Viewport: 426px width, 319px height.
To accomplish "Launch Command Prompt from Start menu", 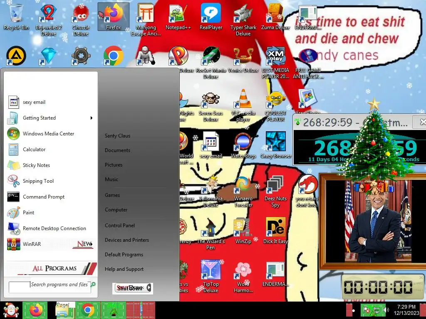I will [x=50, y=197].
